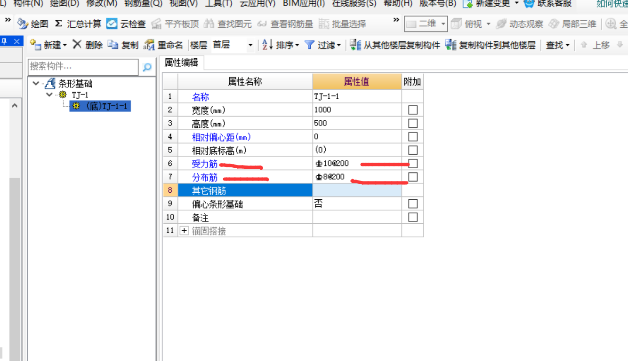This screenshot has height=361, width=628.
Task: Click the 联系客服 customer service icon
Action: 530,4
